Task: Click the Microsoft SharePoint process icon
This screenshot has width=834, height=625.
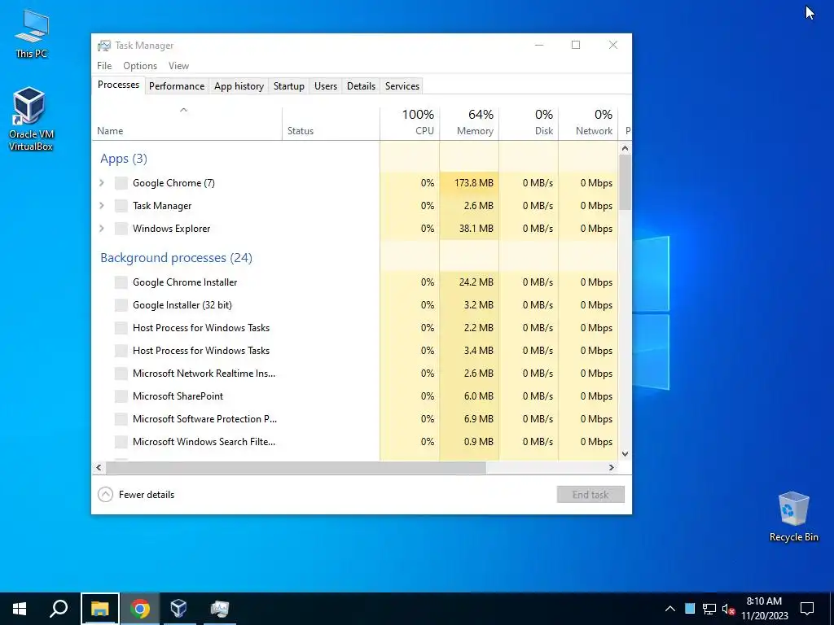Action: point(121,396)
